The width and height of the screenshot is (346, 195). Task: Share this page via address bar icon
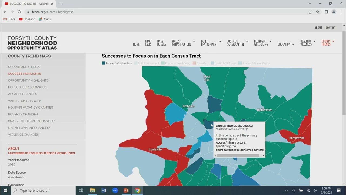tap(310, 12)
